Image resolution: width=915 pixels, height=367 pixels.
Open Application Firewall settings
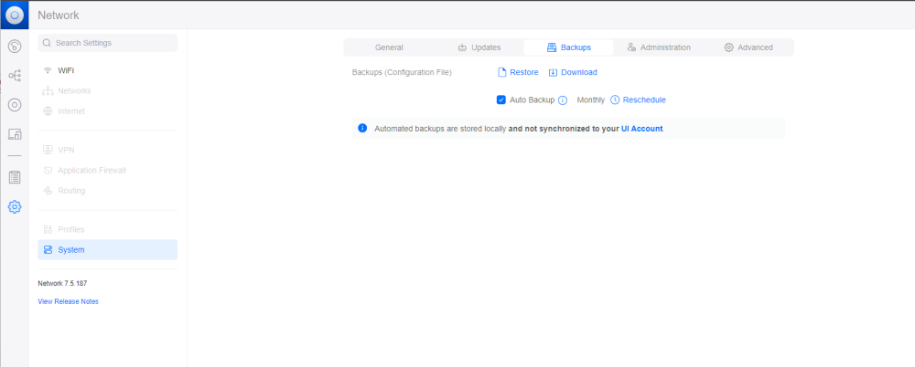click(x=107, y=171)
